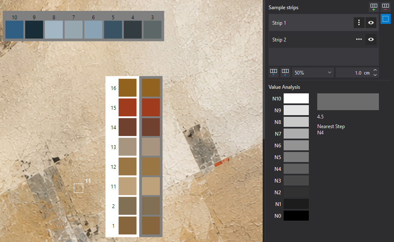
Task: Pick the N1 value swatch
Action: coord(296,204)
